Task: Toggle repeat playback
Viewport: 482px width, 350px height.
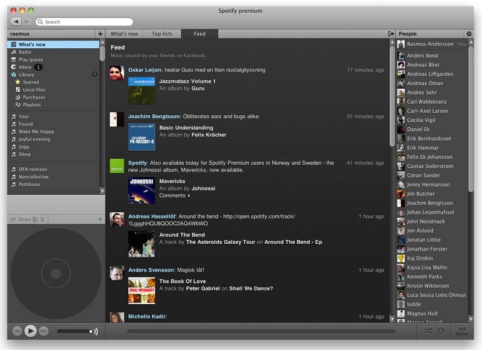Action: pos(440,331)
